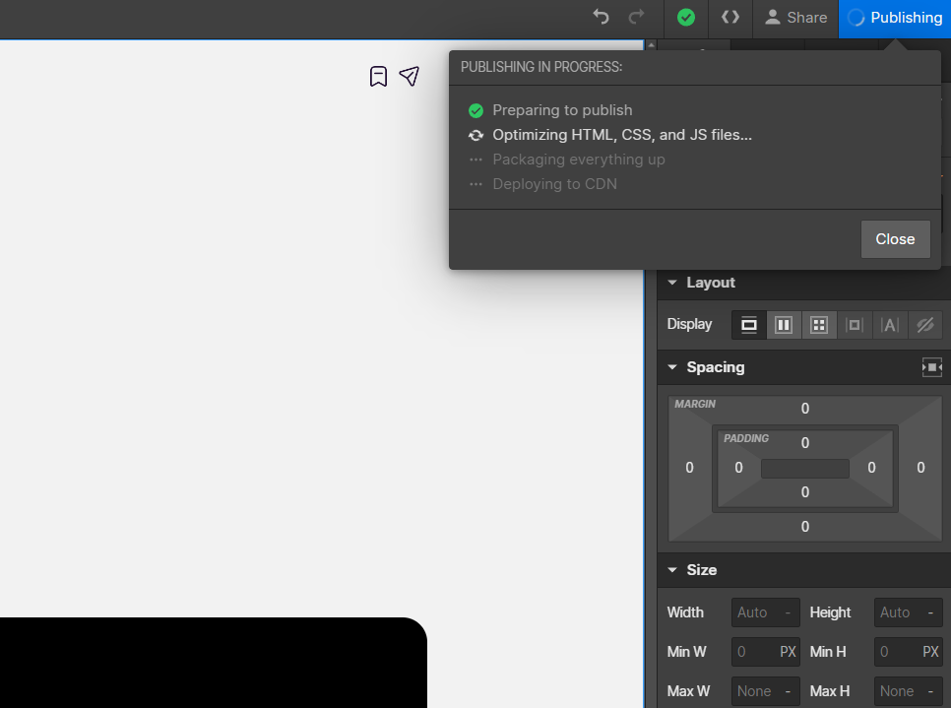Open the Width unit dropdown
This screenshot has width=951, height=708.
point(788,612)
